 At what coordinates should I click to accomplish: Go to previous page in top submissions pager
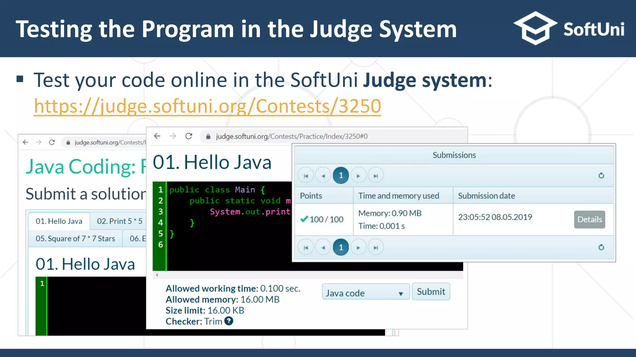[x=323, y=176]
